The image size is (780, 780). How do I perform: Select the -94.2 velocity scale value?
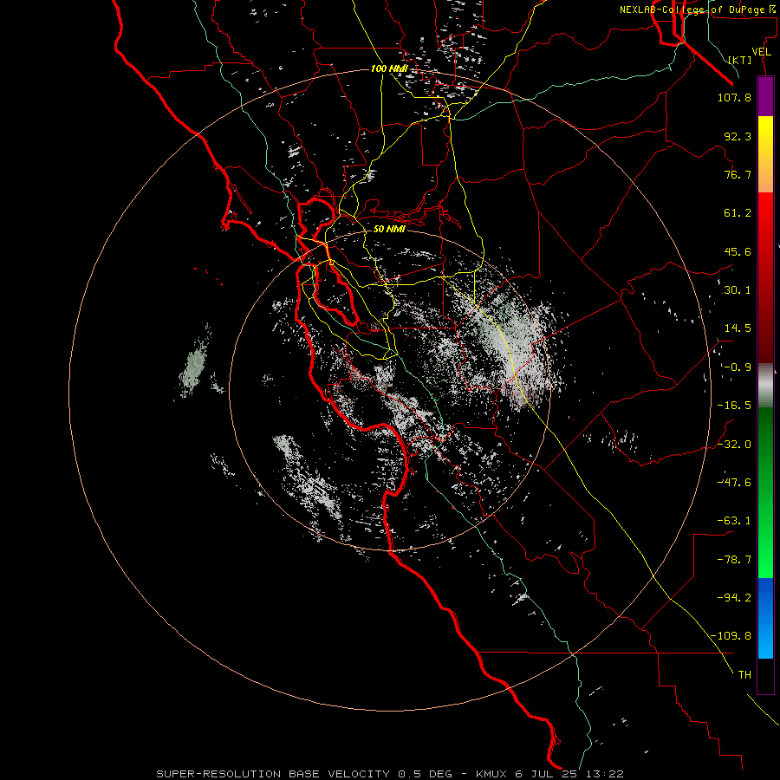click(734, 598)
